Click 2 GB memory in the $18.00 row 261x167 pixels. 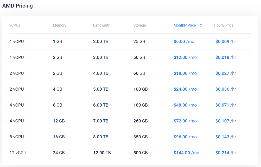[x=58, y=73]
